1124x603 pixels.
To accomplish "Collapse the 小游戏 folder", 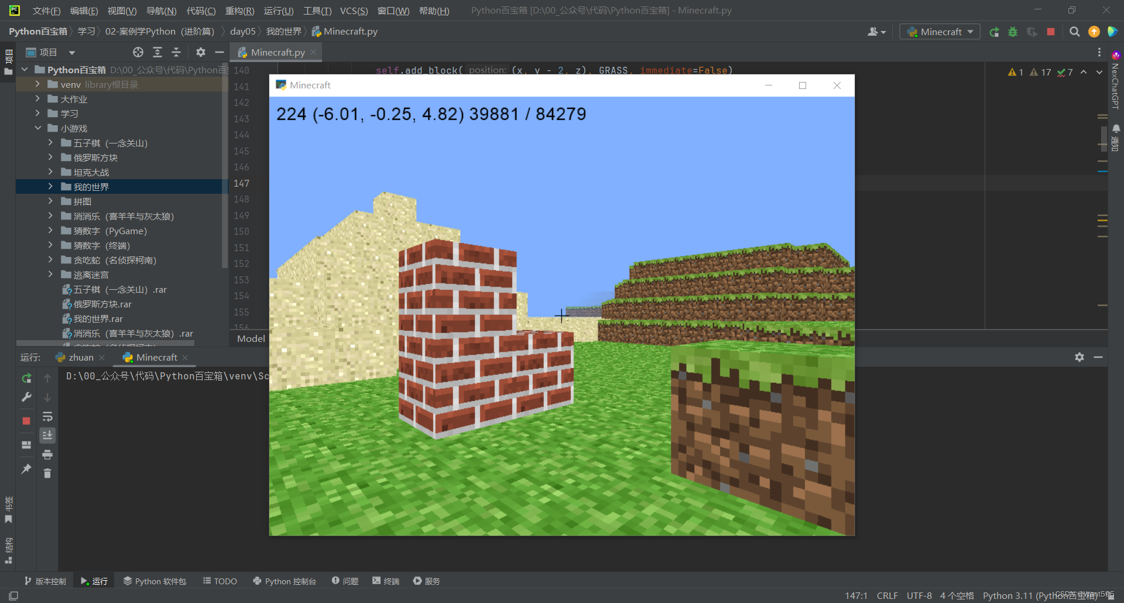I will click(x=37, y=128).
